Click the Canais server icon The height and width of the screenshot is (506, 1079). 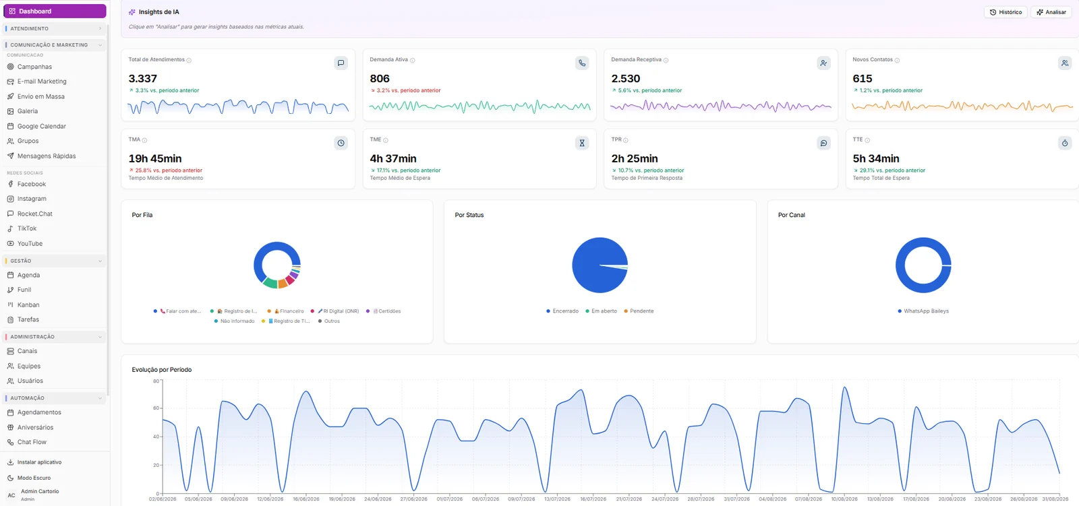point(10,351)
